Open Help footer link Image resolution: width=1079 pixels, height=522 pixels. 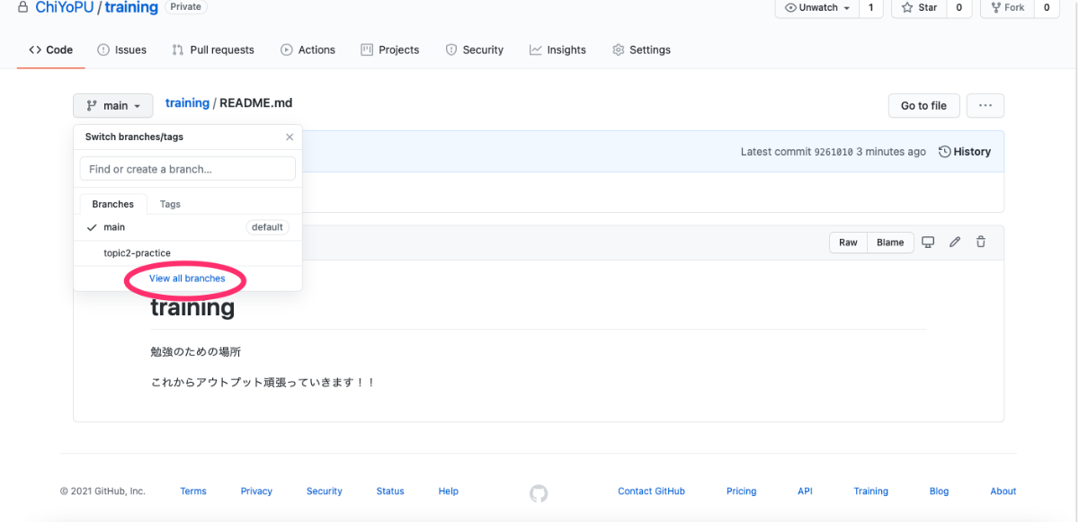point(449,491)
